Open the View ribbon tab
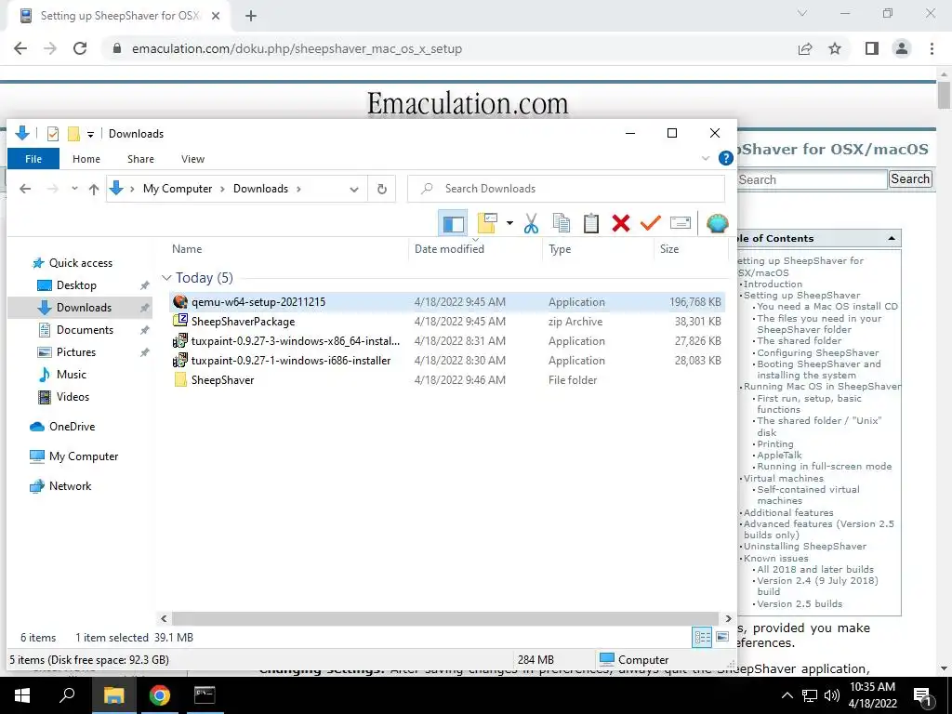This screenshot has height=714, width=952. point(192,159)
